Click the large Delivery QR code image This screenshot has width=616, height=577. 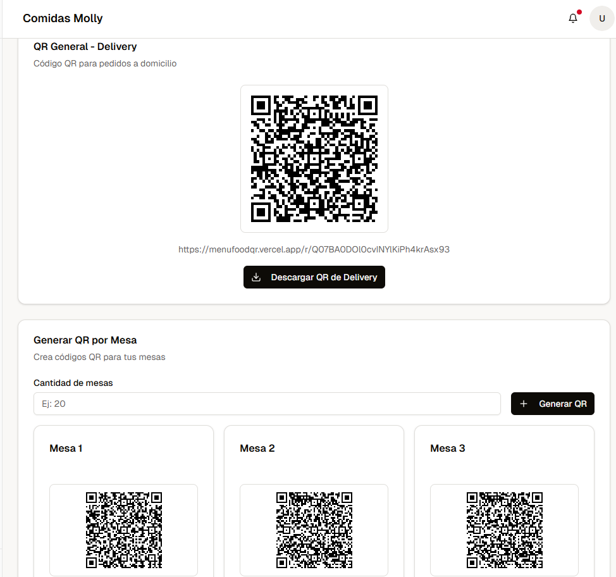(x=314, y=159)
